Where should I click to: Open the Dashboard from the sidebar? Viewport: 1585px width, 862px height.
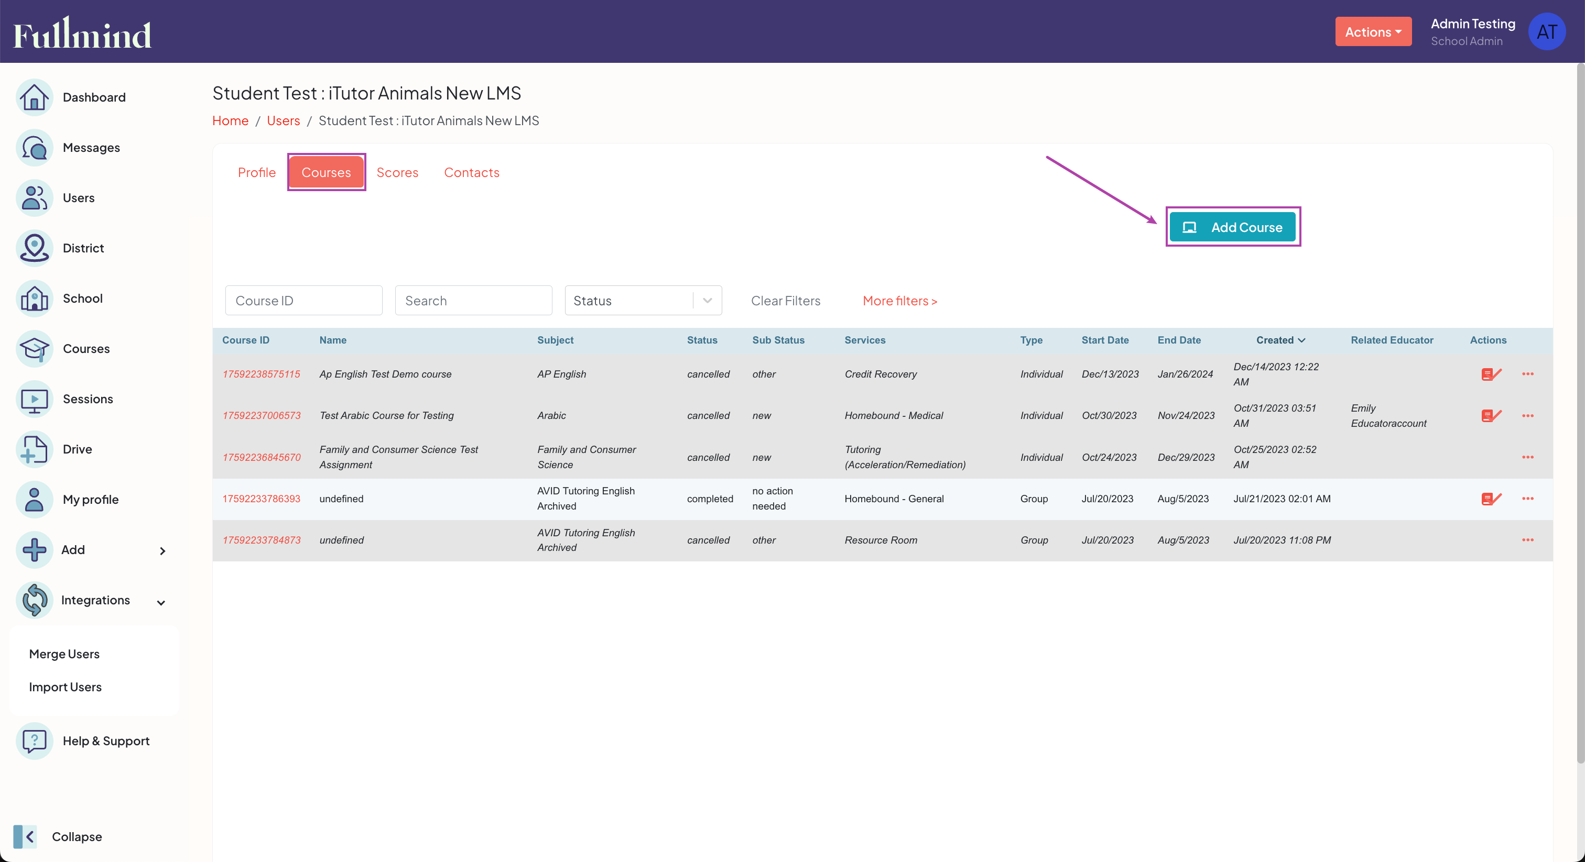pyautogui.click(x=34, y=97)
